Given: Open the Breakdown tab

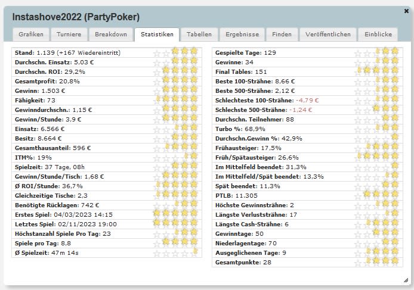Looking at the screenshot, I should coord(111,35).
